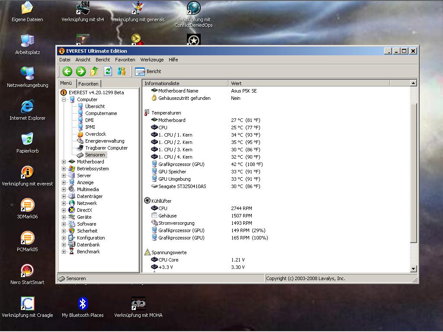Select the Stromversorgung fan row
The image size is (443, 332).
coord(276,223)
